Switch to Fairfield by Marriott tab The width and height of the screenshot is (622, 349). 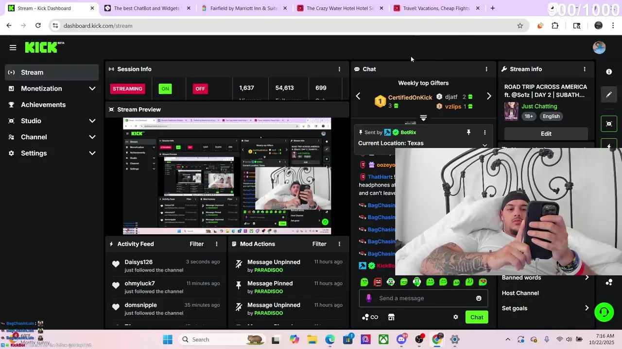coord(243,8)
